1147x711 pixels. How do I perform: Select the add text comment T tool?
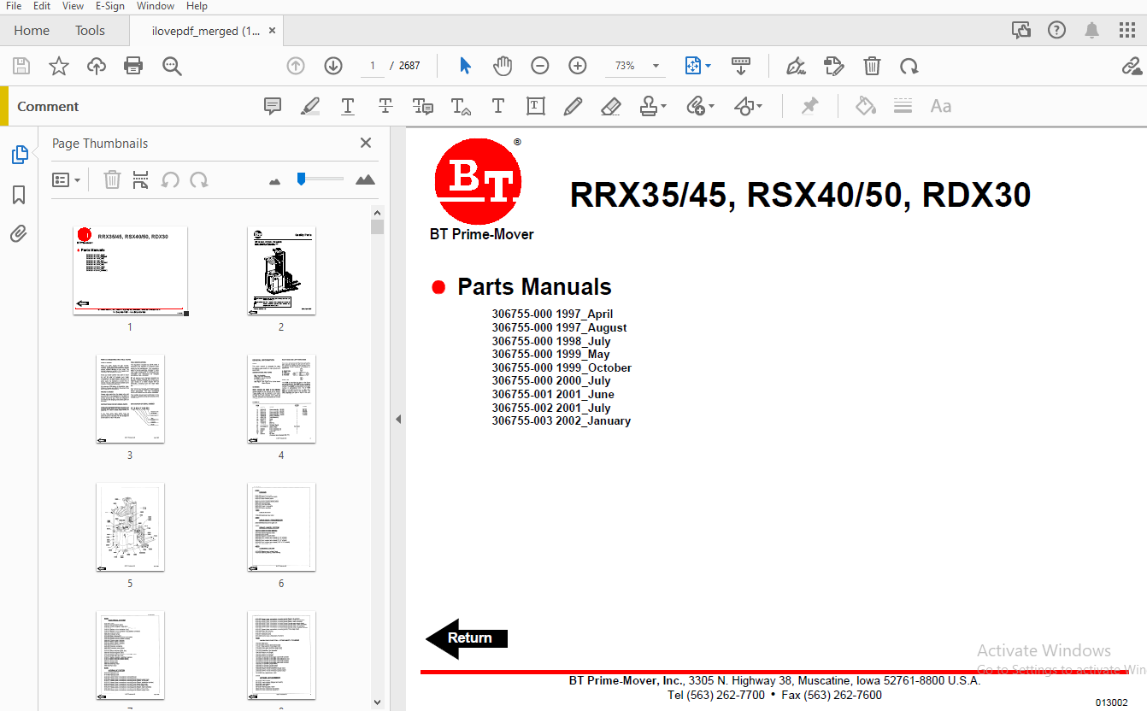pyautogui.click(x=498, y=106)
